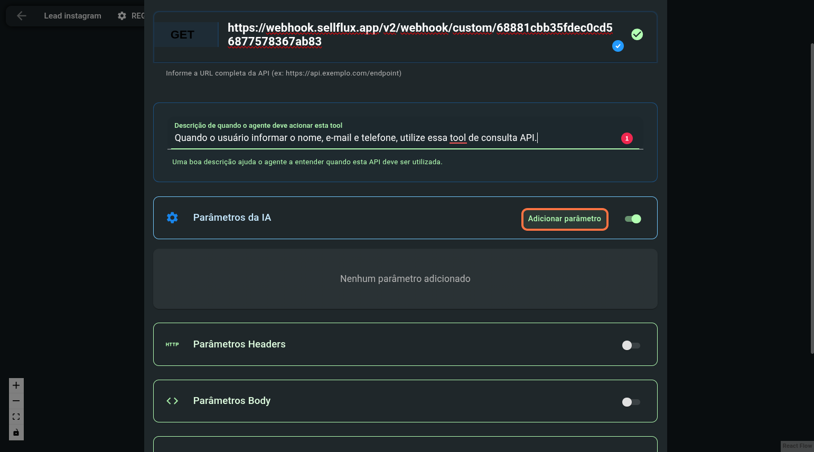Click the gear icon next to REG
The height and width of the screenshot is (452, 814).
pos(122,16)
